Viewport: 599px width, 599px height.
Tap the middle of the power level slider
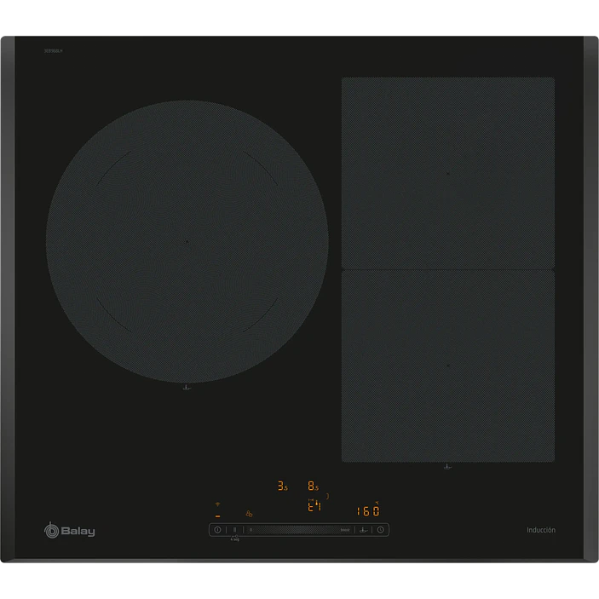[x=299, y=529]
